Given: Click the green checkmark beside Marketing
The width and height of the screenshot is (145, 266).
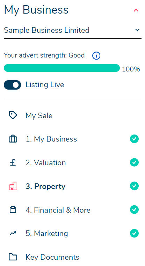Looking at the screenshot, I should point(134,233).
